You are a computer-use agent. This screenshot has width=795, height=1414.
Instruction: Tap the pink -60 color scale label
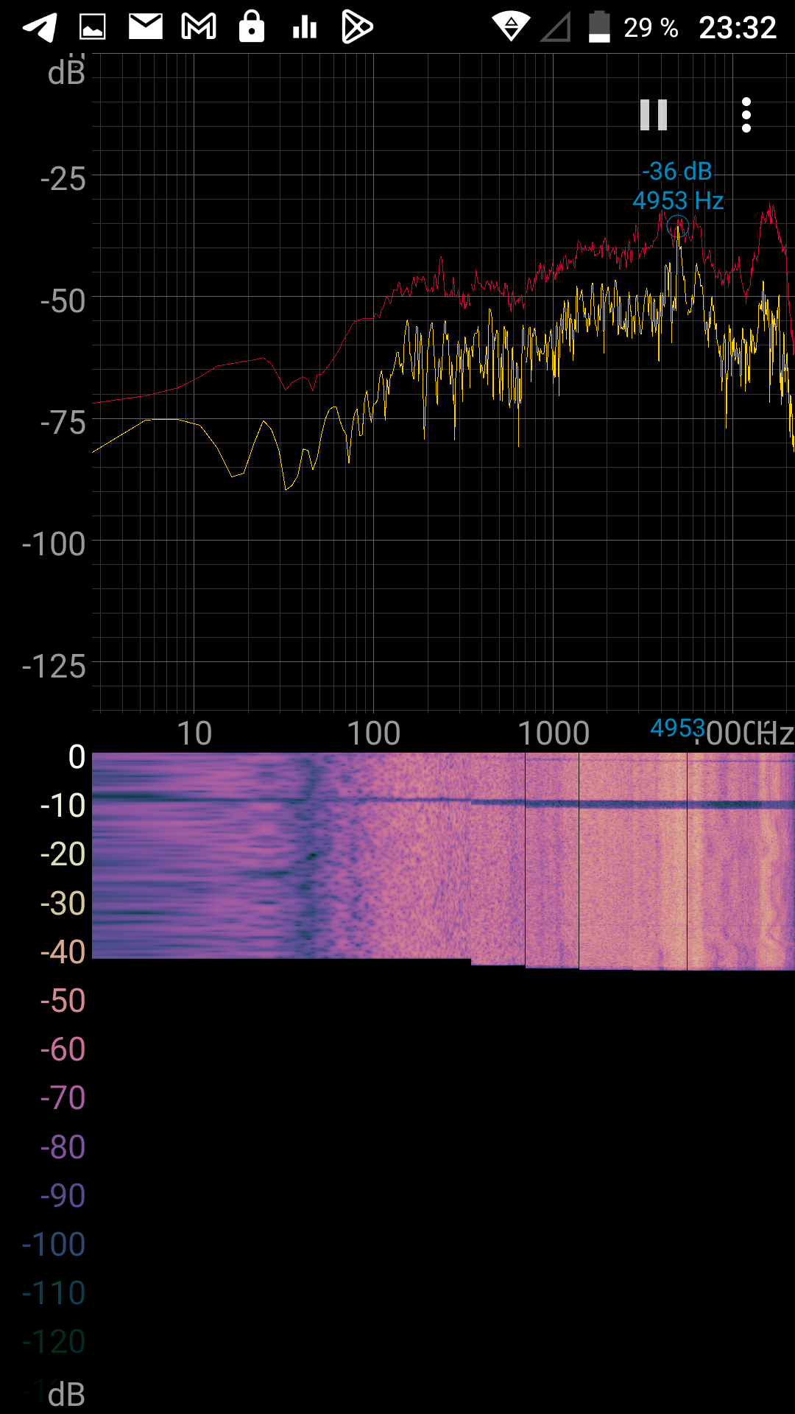point(63,1049)
